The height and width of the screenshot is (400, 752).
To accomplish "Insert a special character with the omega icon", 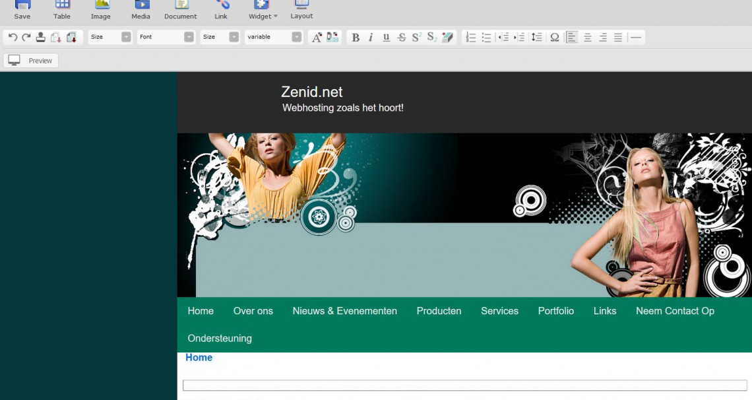I will [554, 38].
